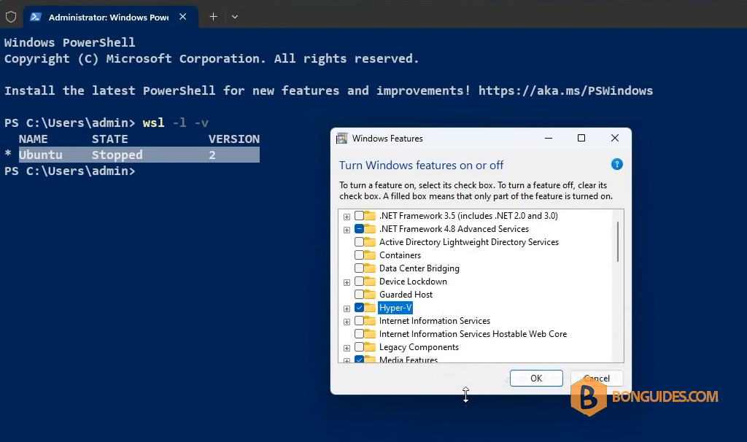The width and height of the screenshot is (747, 442).
Task: Check the Device Lockdown checkbox
Action: (x=359, y=281)
